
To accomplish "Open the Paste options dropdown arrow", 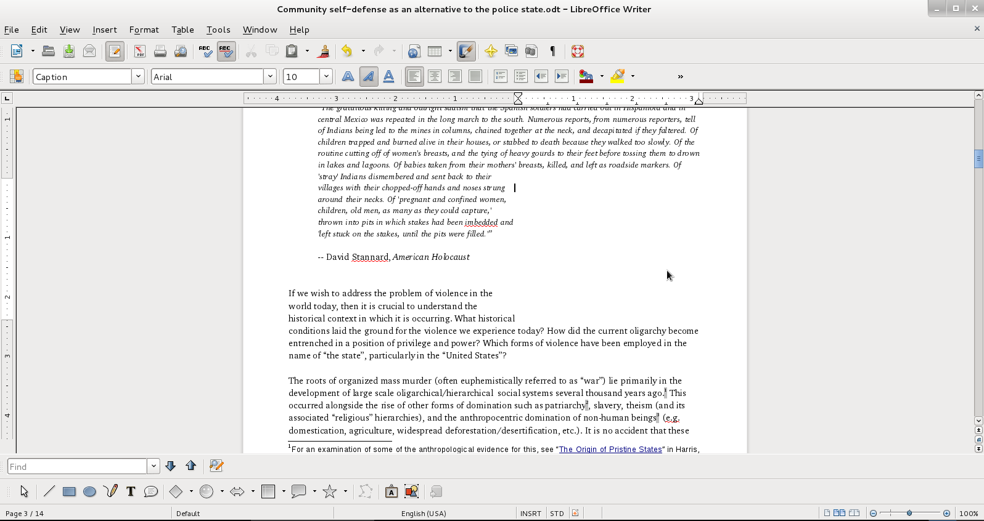I will pyautogui.click(x=307, y=51).
